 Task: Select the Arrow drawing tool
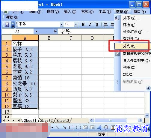[64, 127]
